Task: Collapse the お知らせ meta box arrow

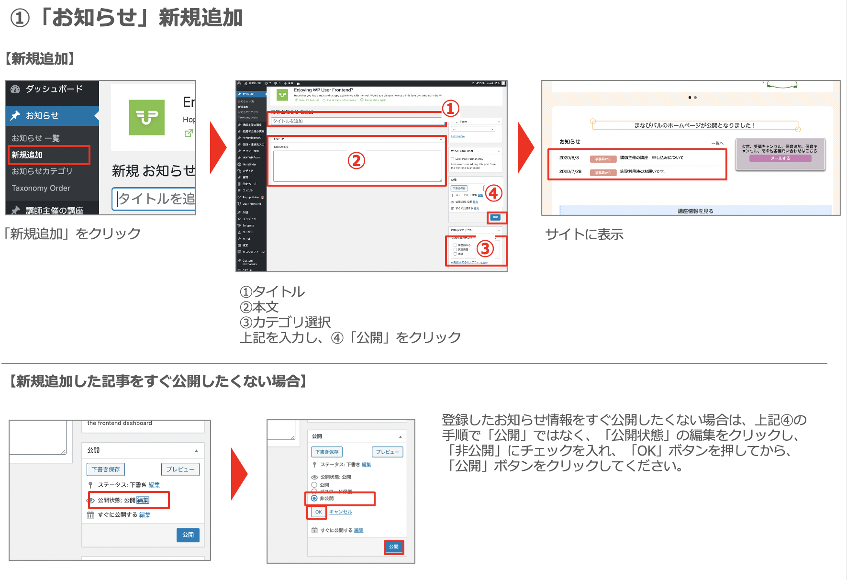Action: pos(441,139)
